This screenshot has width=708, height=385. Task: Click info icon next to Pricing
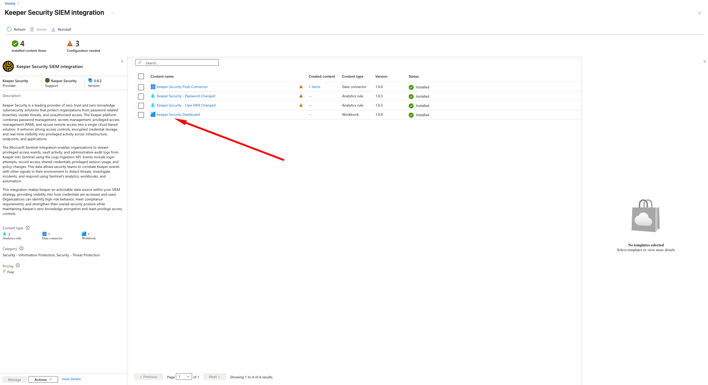tap(18, 266)
